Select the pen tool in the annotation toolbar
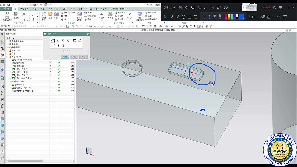Image resolution: width=297 pixels, height=167 pixels. [x=172, y=17]
